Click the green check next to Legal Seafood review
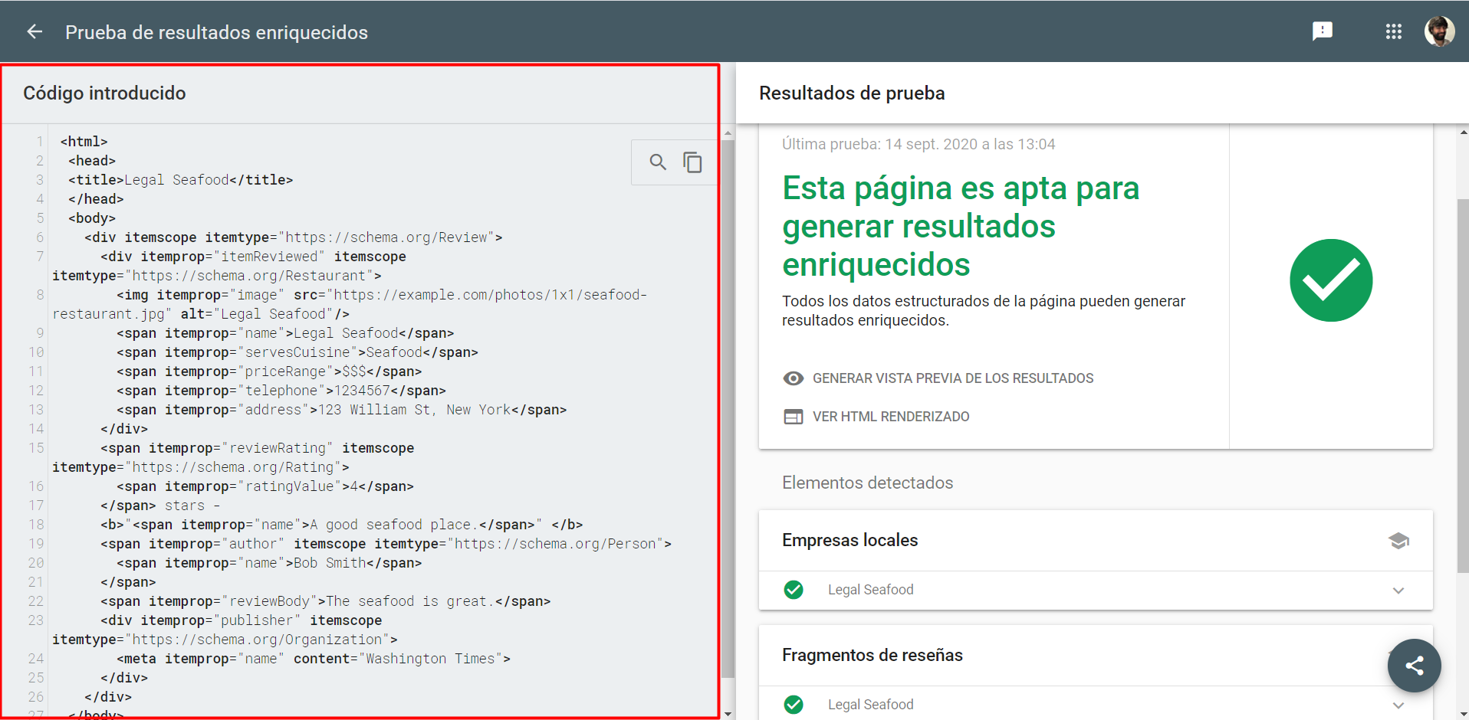 pos(794,704)
